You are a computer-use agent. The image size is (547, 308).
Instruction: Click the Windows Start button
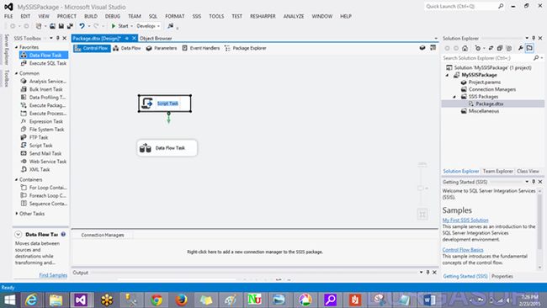(x=9, y=300)
